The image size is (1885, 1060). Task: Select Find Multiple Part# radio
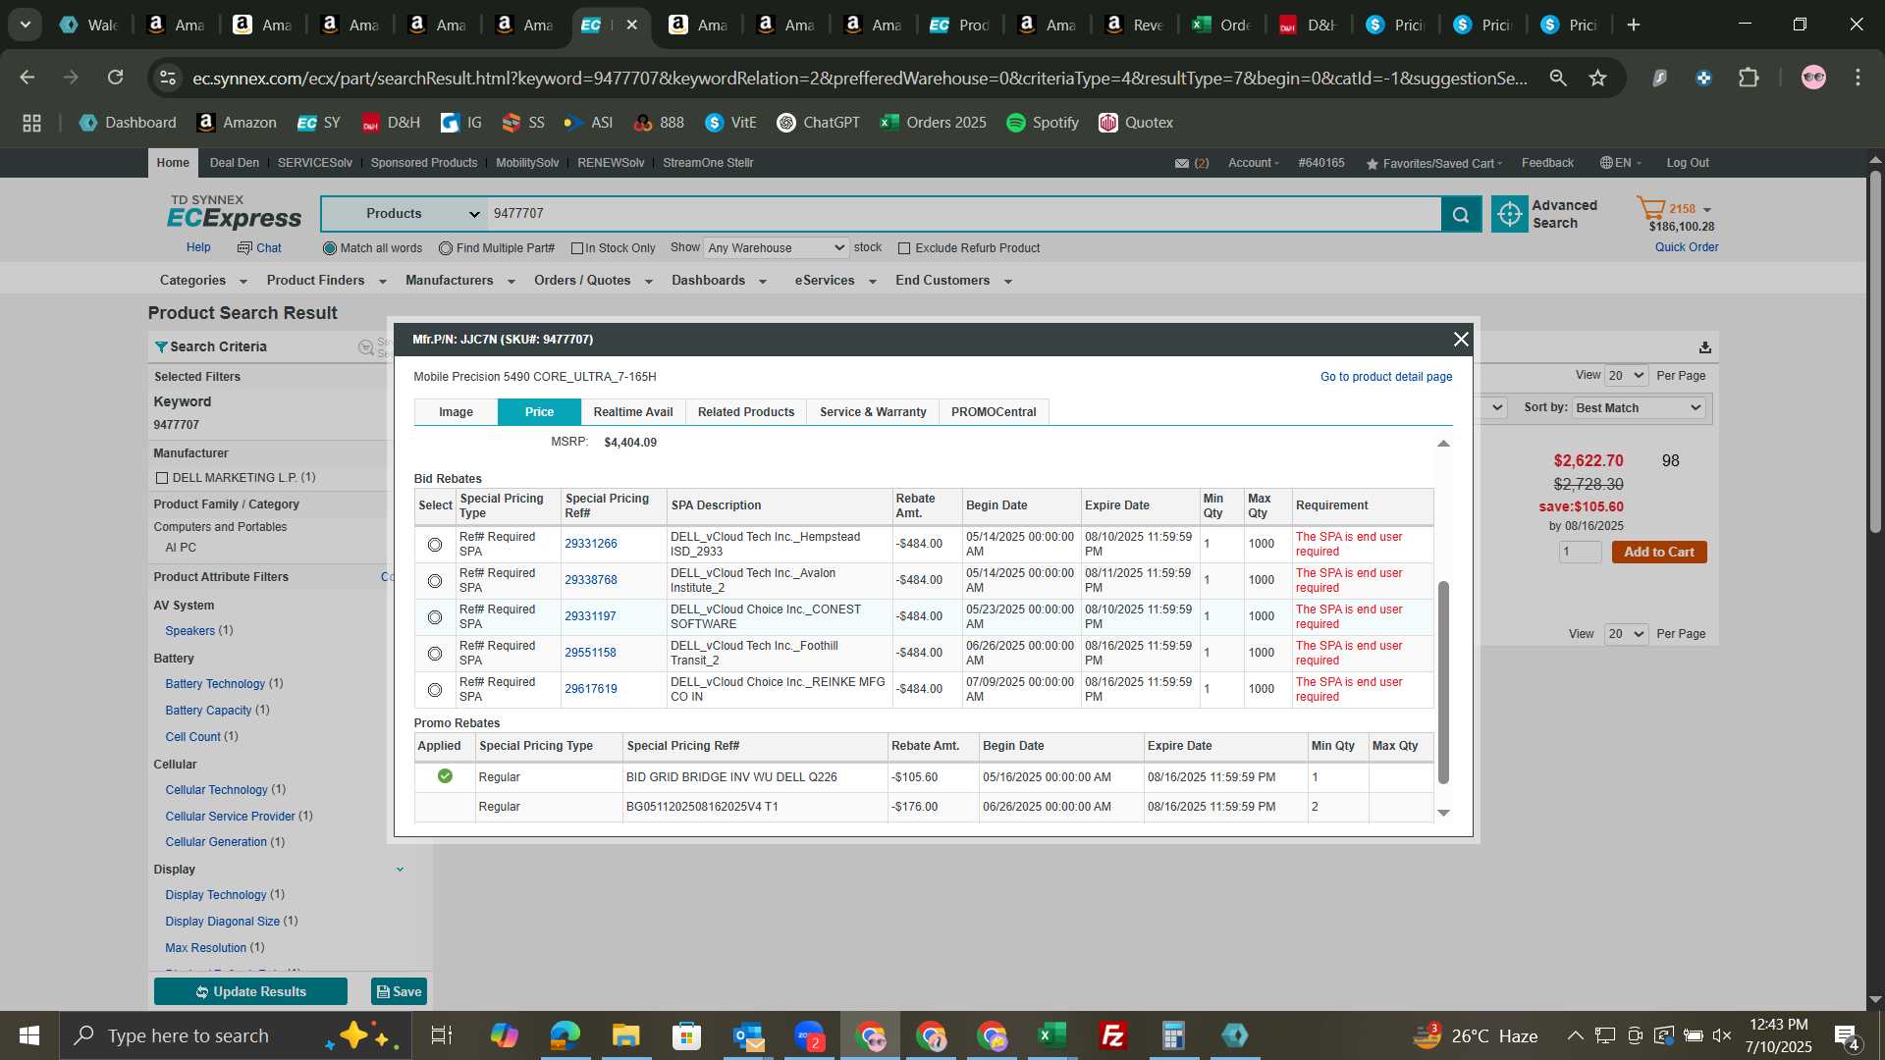pos(446,248)
